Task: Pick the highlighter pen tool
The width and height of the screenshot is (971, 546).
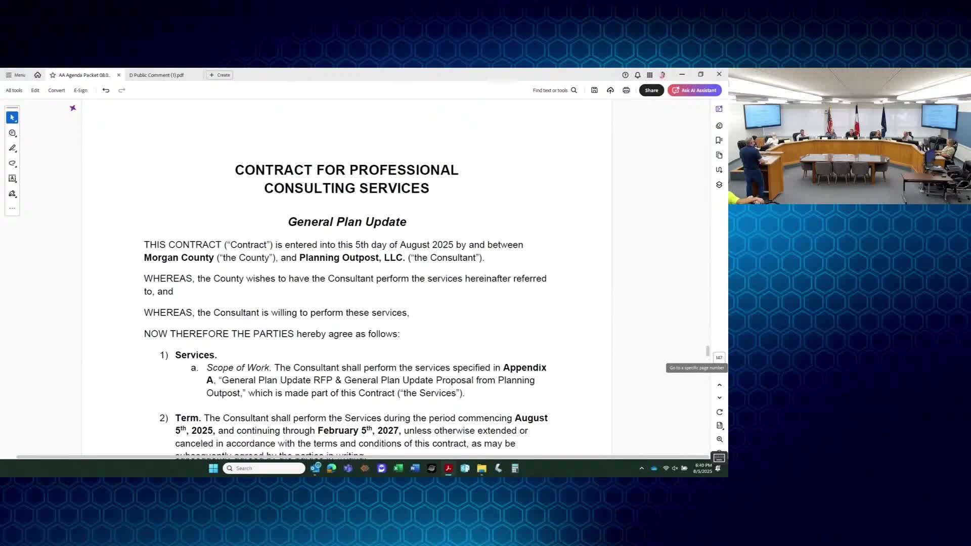Action: click(x=12, y=148)
